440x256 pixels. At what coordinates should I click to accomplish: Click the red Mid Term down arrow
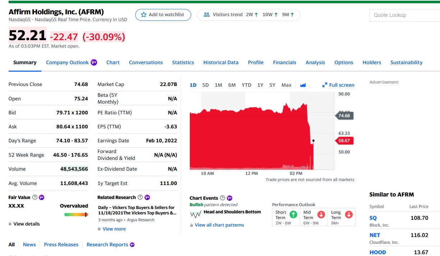tap(321, 214)
